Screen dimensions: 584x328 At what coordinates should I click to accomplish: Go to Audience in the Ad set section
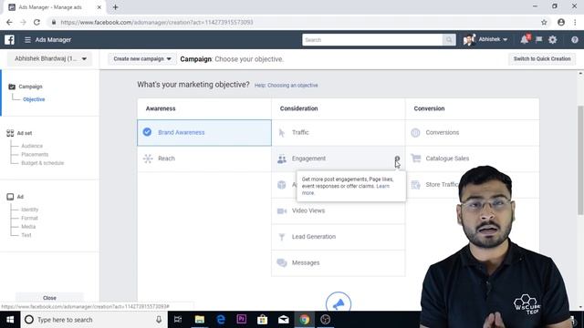click(x=32, y=146)
